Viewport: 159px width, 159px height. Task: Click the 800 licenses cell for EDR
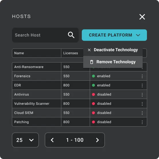pos(75,85)
